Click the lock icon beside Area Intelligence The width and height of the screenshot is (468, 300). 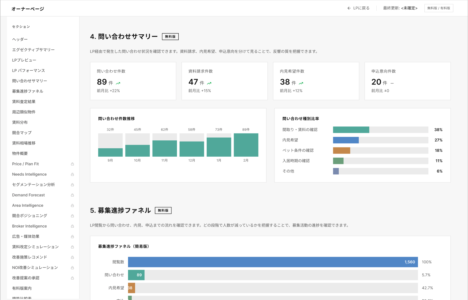[72, 206]
